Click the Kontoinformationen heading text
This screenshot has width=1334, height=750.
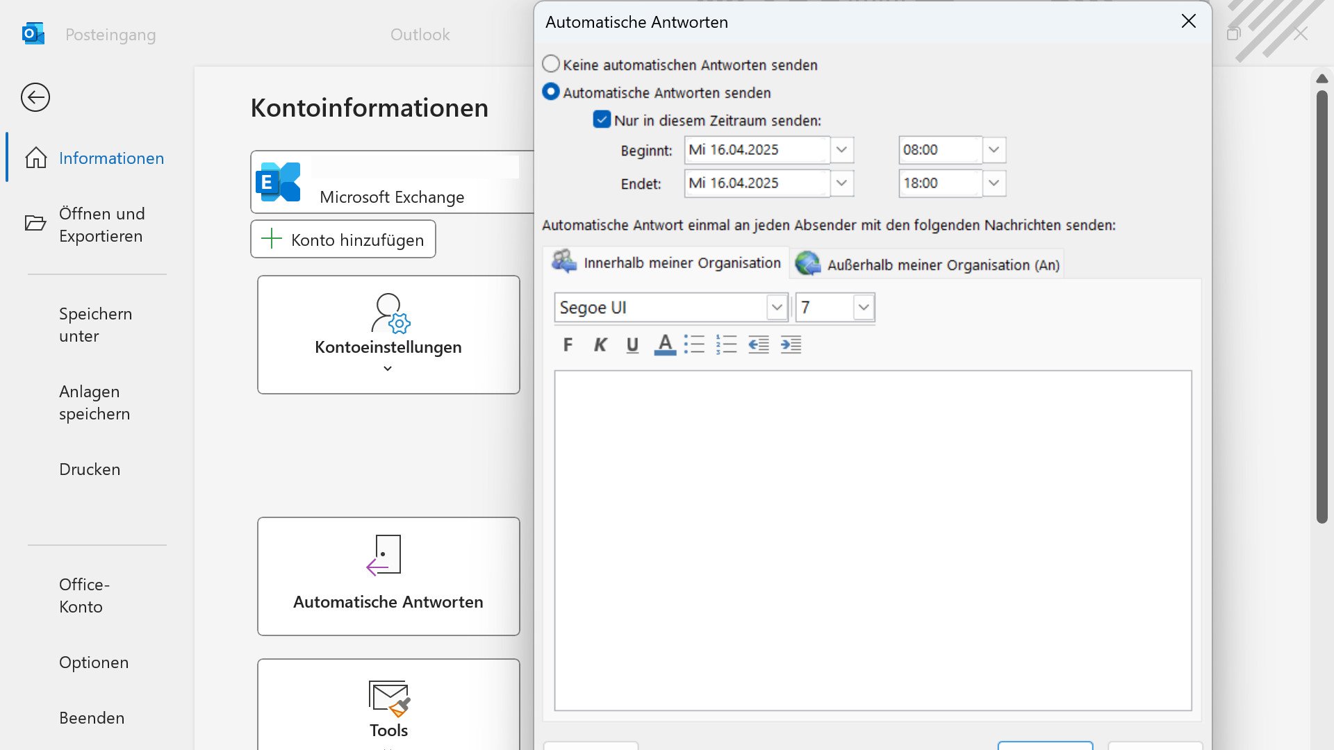369,108
